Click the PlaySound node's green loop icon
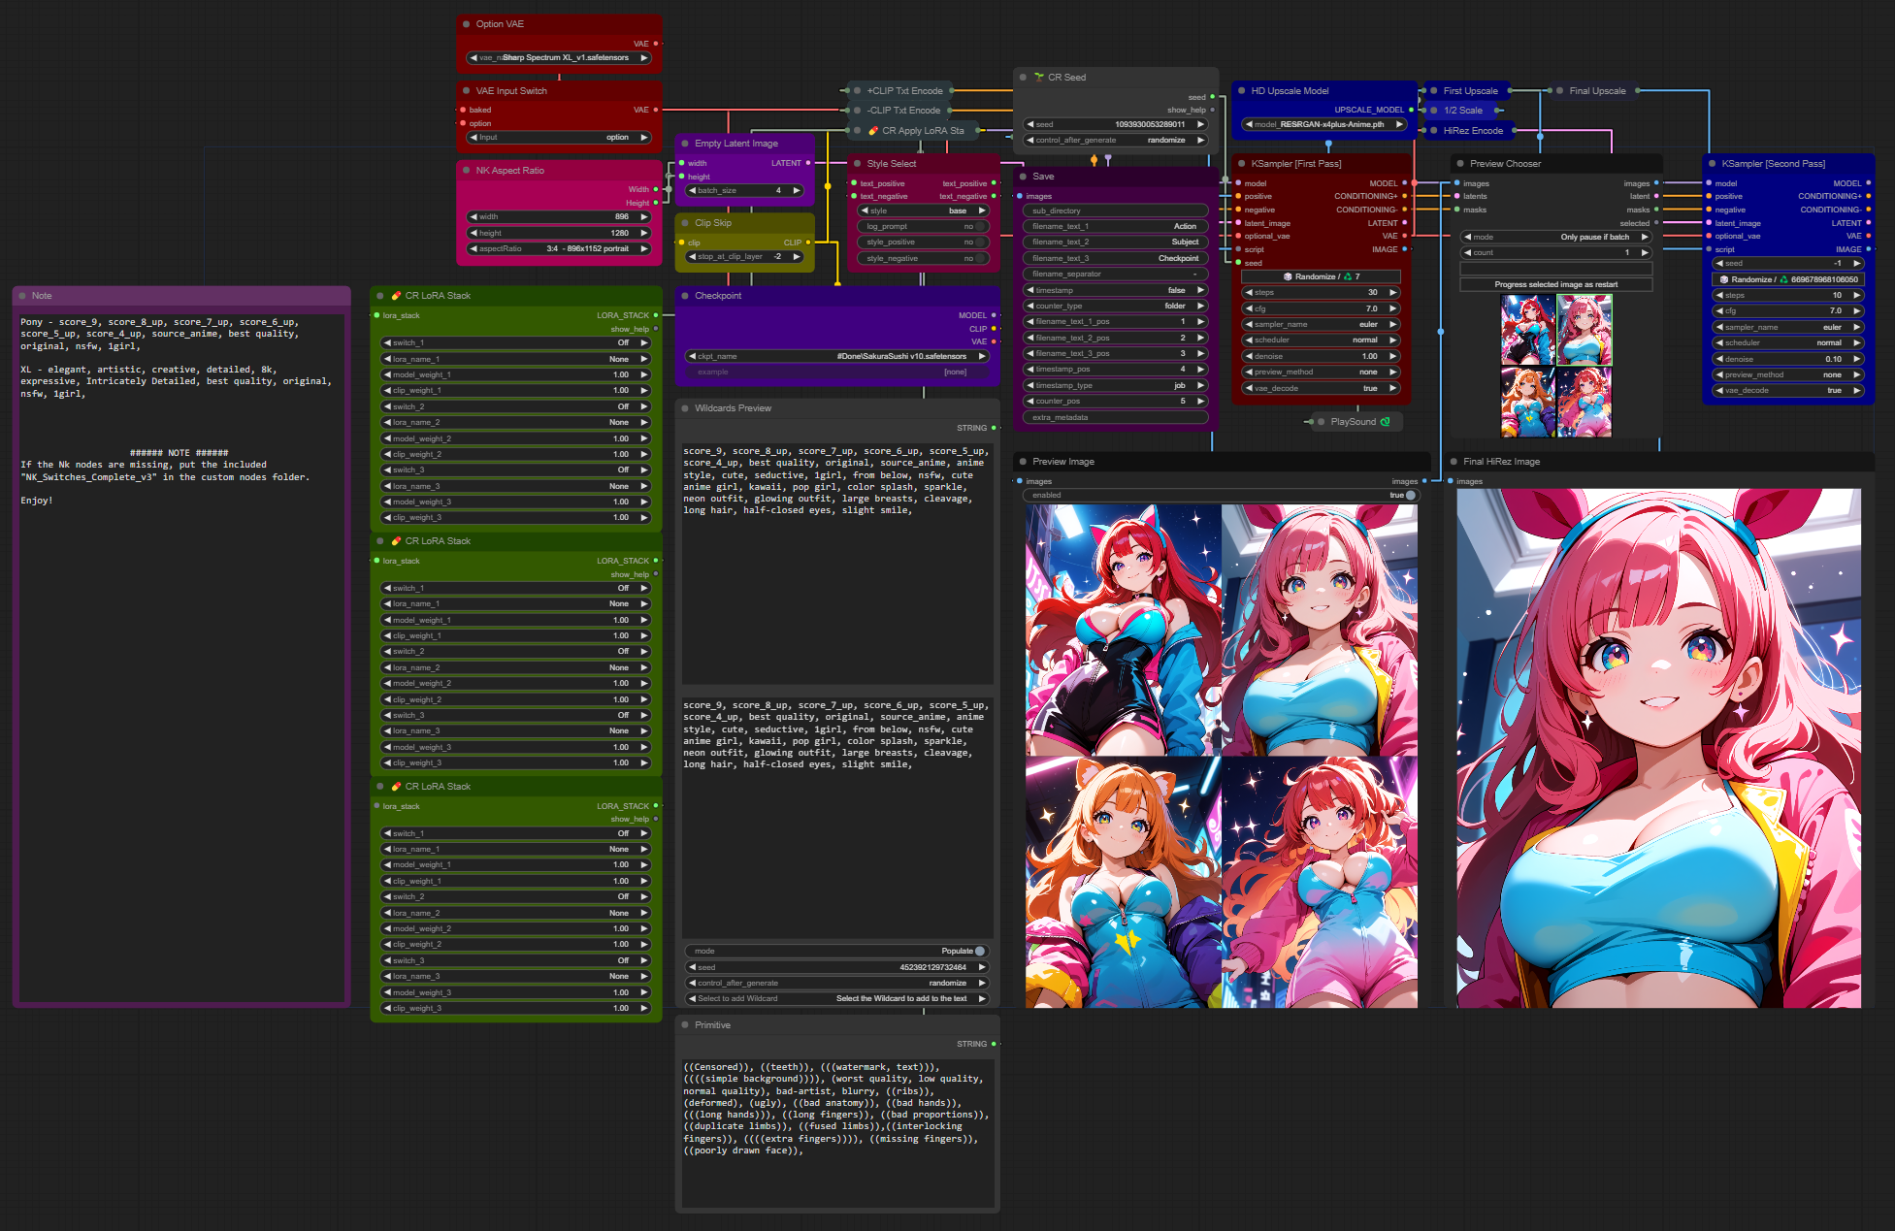The width and height of the screenshot is (1895, 1231). 1385,422
